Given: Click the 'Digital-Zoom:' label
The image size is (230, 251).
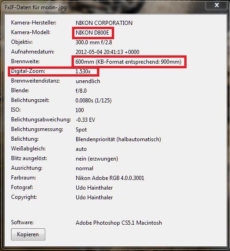Looking at the screenshot, I should [x=28, y=71].
